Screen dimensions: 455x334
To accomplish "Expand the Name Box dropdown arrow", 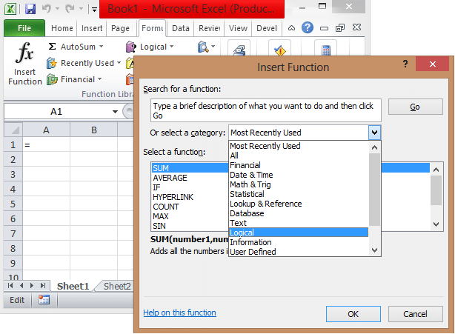I will click(115, 112).
